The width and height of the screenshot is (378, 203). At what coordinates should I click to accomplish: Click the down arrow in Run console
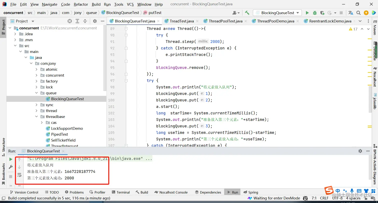point(19,167)
